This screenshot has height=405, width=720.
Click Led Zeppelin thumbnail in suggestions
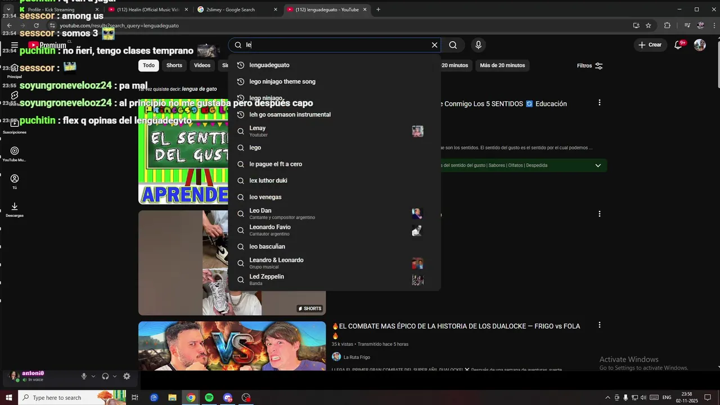[x=417, y=280]
